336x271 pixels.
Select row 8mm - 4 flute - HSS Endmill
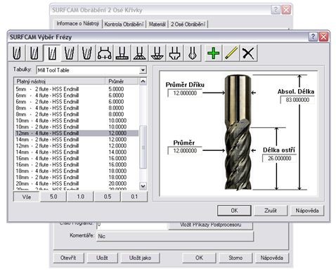(77, 108)
